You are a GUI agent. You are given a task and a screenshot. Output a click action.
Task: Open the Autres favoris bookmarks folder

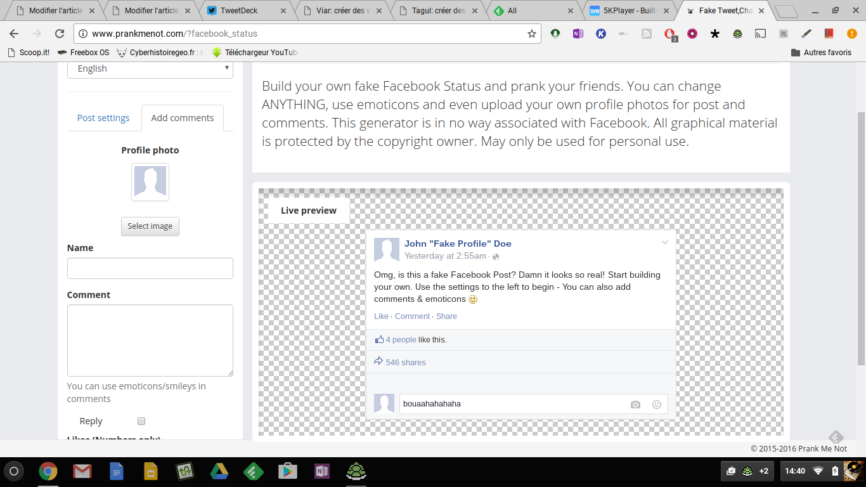(x=821, y=53)
